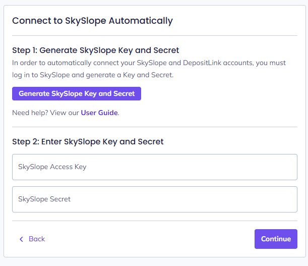Click the left chevron icon beside Back
308x266 pixels.
[x=21, y=239]
